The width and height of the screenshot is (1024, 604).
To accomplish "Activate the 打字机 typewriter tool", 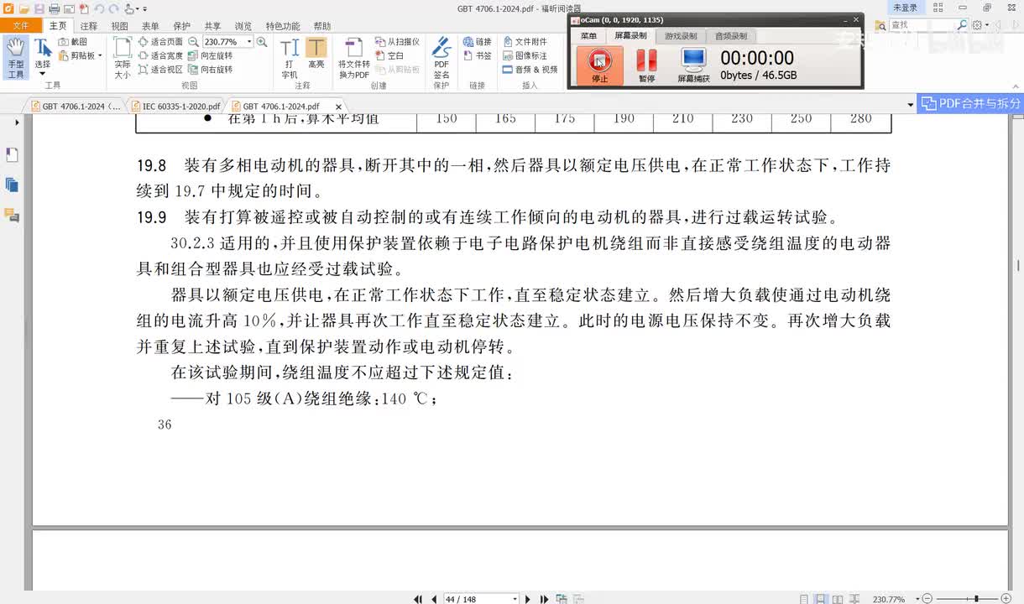I will 290,59.
